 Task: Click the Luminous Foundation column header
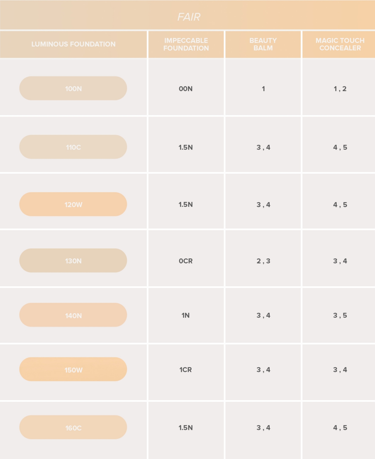(x=73, y=44)
